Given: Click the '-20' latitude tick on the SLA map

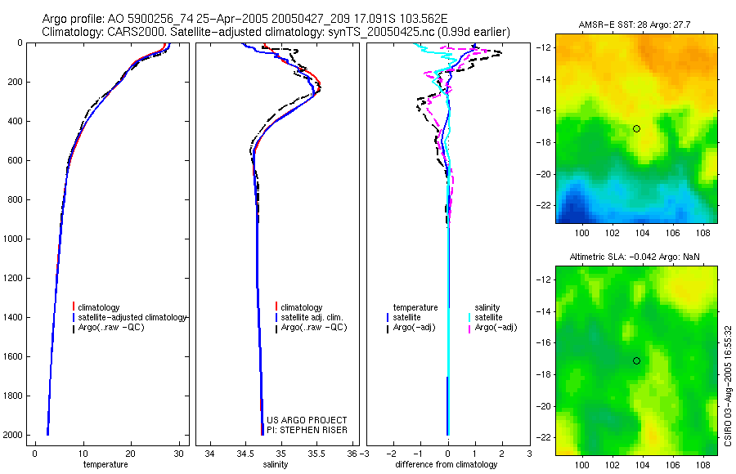Looking at the screenshot, I should coord(543,406).
